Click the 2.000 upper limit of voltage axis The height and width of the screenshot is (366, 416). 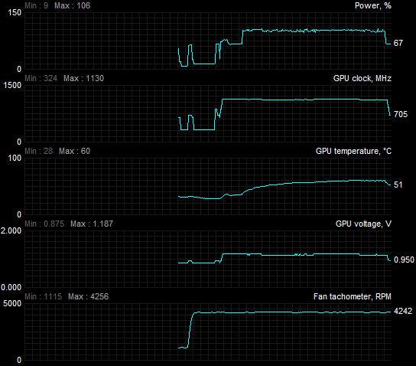tap(11, 230)
